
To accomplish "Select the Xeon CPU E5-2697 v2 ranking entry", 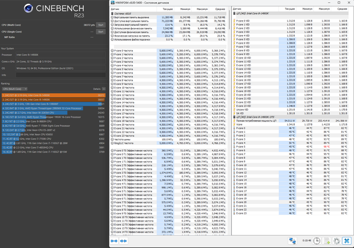I will tap(54, 130).
